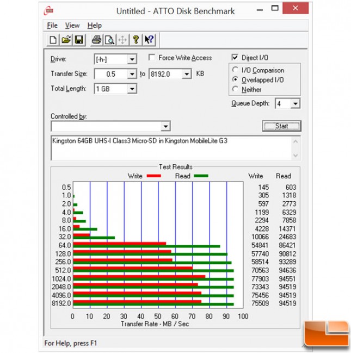Minimize the ATTO Disk Benchmark window
The image size is (351, 353).
pyautogui.click(x=260, y=9)
